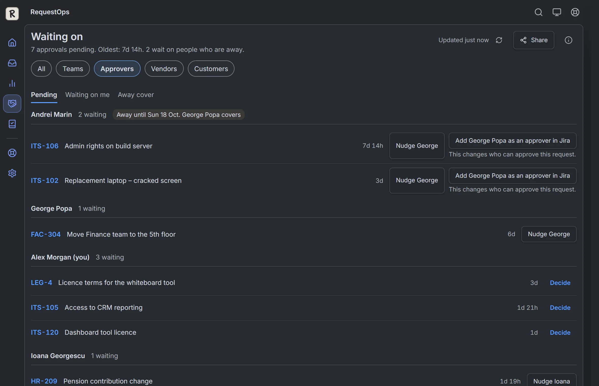Open the checklist book sidebar icon
Screen dimensions: 599x386
click(x=12, y=124)
